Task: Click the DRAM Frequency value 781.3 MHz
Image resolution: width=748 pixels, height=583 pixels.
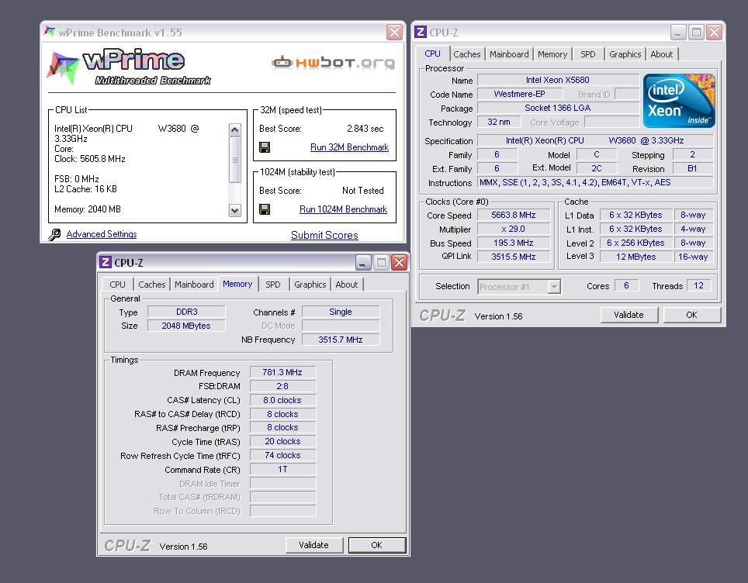Action: [282, 372]
